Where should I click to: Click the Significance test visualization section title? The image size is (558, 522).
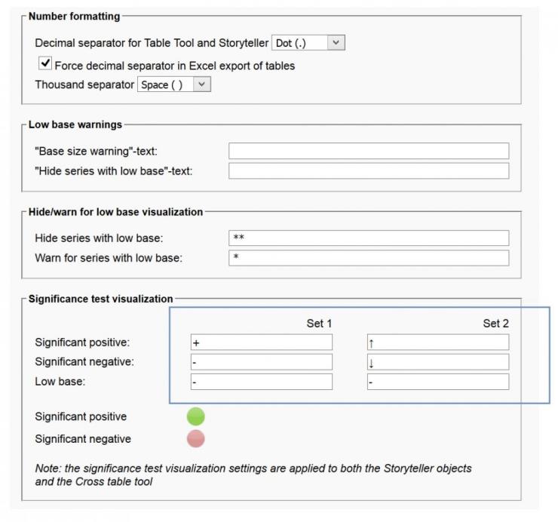(x=100, y=299)
